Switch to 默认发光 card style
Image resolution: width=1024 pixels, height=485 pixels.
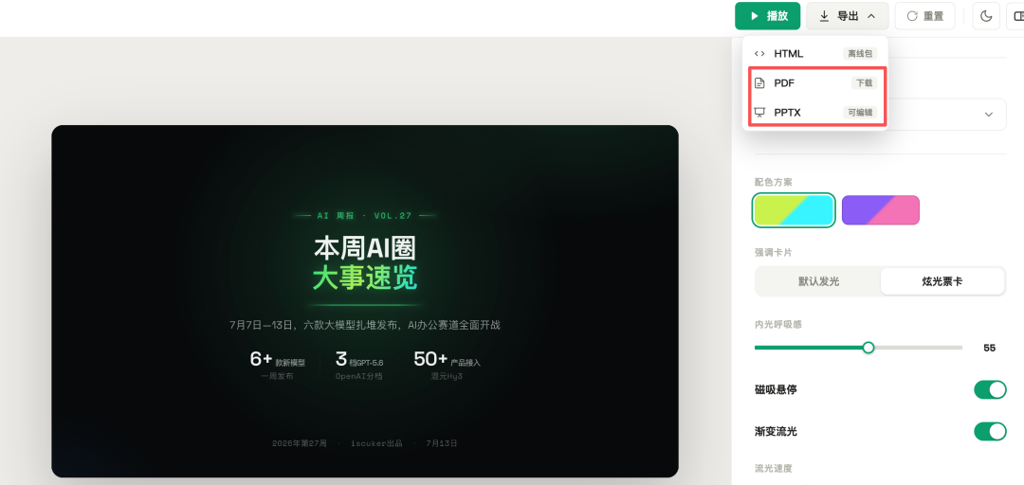tap(818, 281)
